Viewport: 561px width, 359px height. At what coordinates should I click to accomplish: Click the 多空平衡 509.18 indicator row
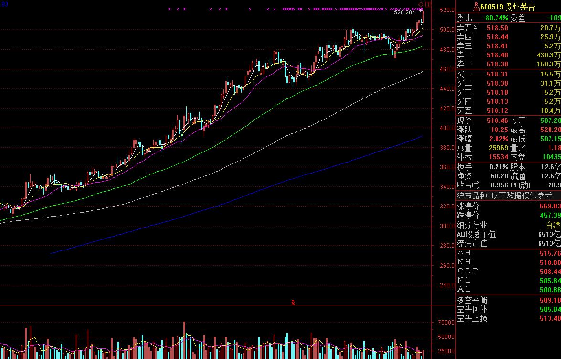click(508, 301)
